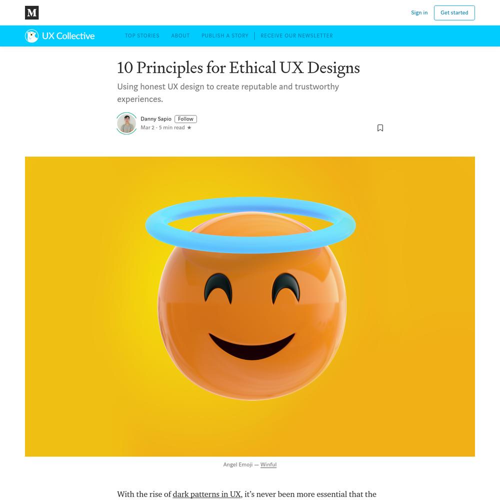Viewport: 500px width, 500px height.
Task: Click the Mar 2 publish date
Action: [147, 127]
